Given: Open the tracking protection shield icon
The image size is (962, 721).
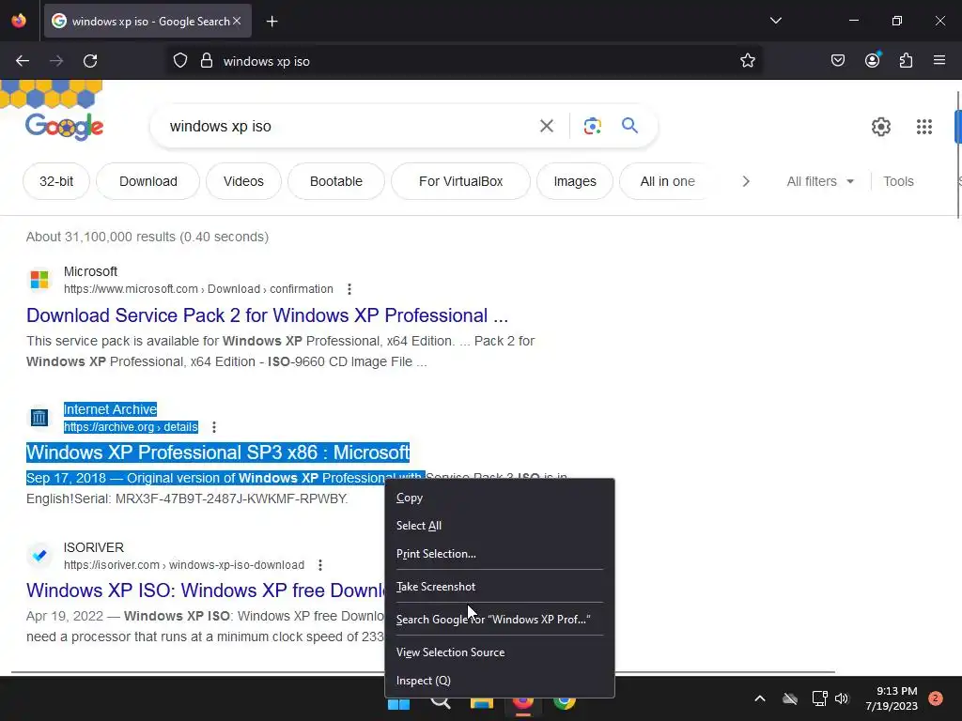Looking at the screenshot, I should tap(179, 61).
